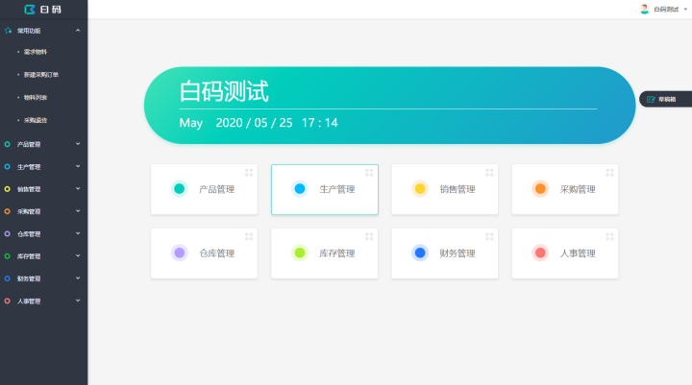
Task: Select 需求物料 in the sidebar menu
Action: click(36, 52)
